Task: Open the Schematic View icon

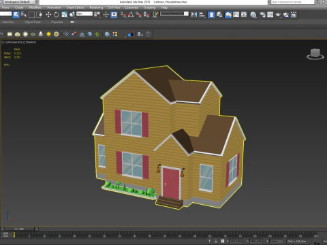Action: coord(244,15)
